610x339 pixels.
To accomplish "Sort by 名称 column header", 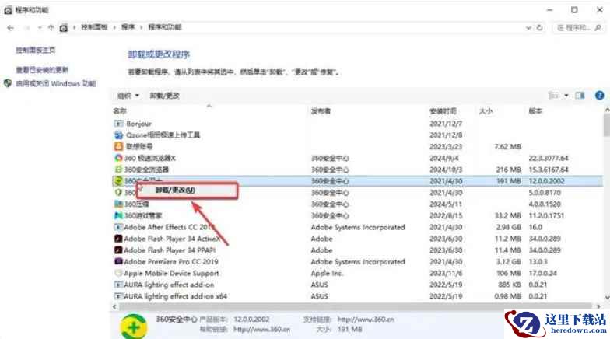I will (x=120, y=110).
